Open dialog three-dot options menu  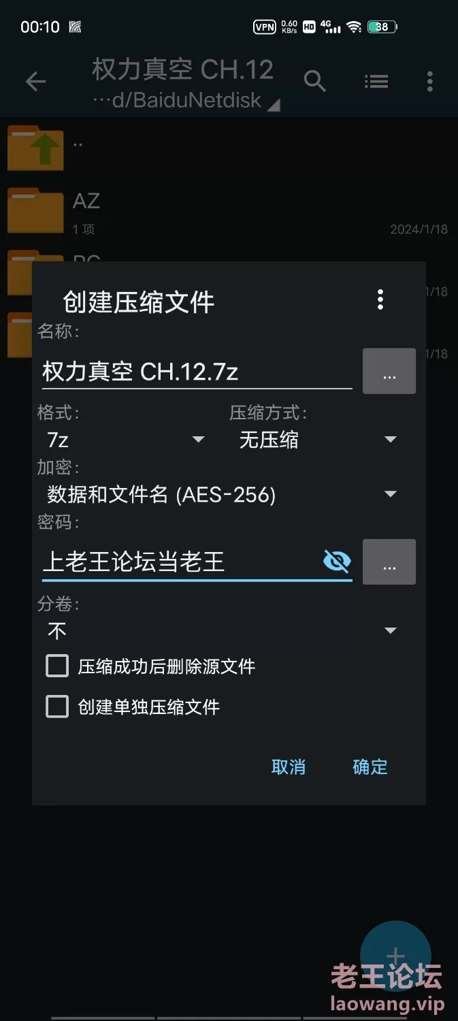coord(380,299)
